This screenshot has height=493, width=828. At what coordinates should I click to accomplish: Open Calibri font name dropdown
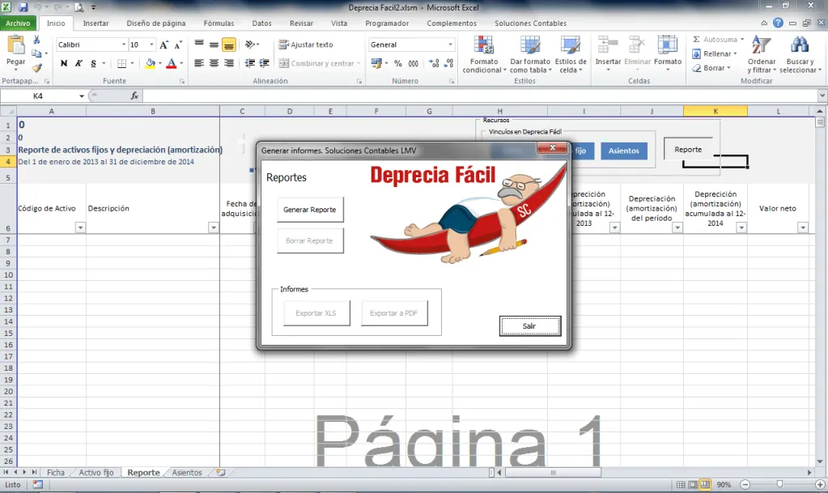[x=124, y=45]
